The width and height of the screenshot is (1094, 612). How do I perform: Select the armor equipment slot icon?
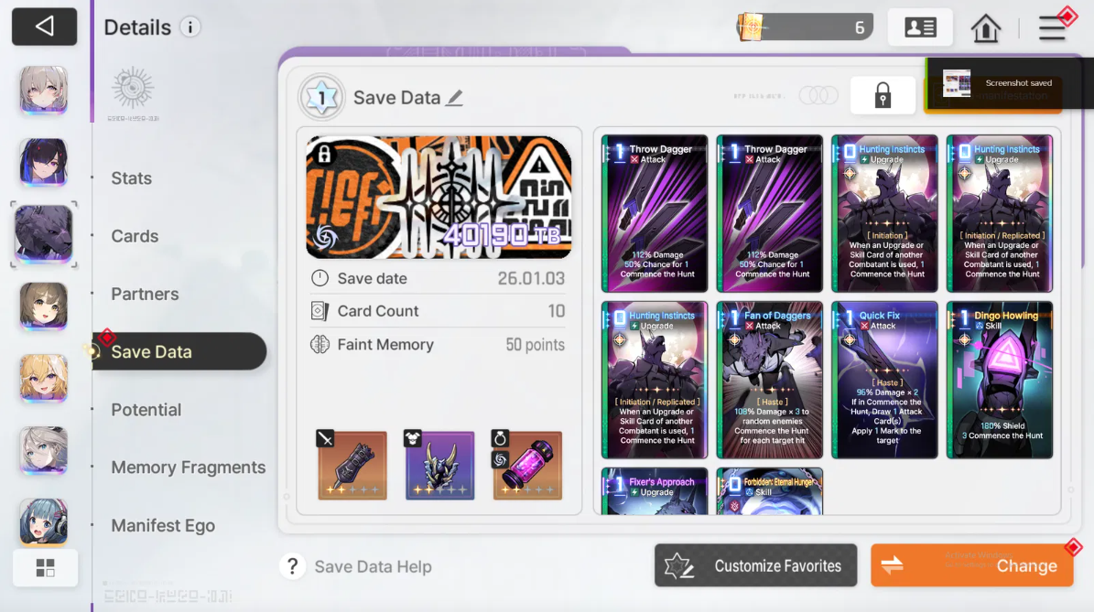click(439, 465)
